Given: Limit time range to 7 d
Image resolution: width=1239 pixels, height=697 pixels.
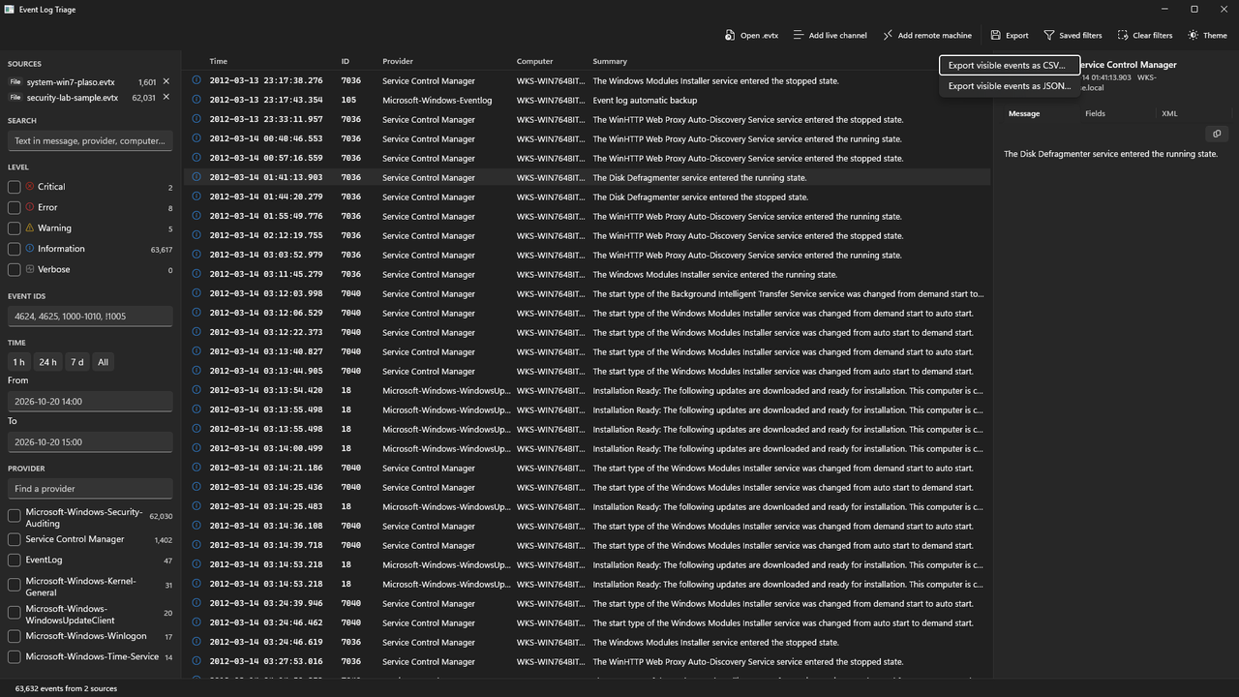Looking at the screenshot, I should click(76, 362).
